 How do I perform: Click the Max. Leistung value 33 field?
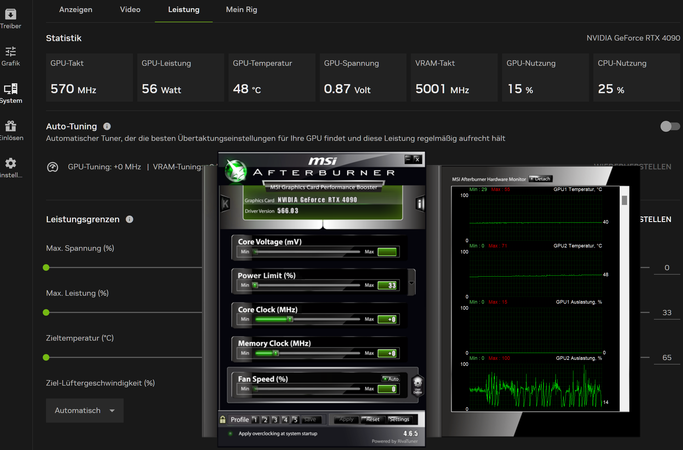click(x=667, y=312)
